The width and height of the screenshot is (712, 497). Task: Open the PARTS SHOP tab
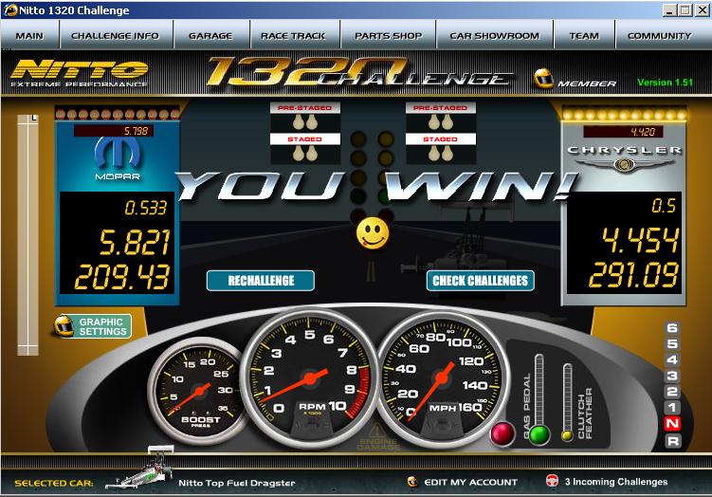pyautogui.click(x=389, y=35)
